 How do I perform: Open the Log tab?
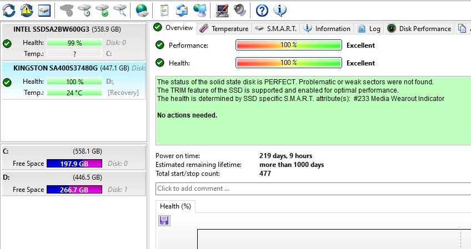click(x=369, y=28)
